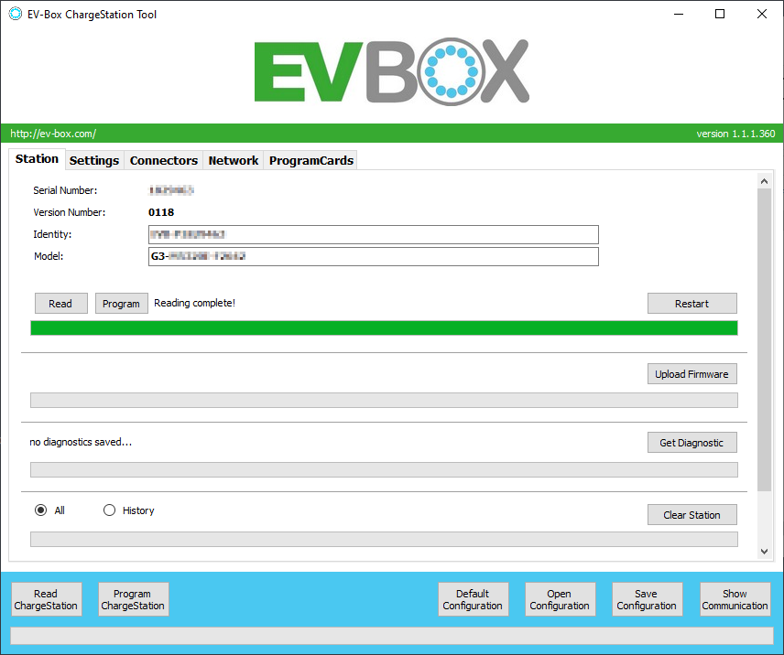The width and height of the screenshot is (784, 655).
Task: Click Get Diagnostic
Action: 691,442
